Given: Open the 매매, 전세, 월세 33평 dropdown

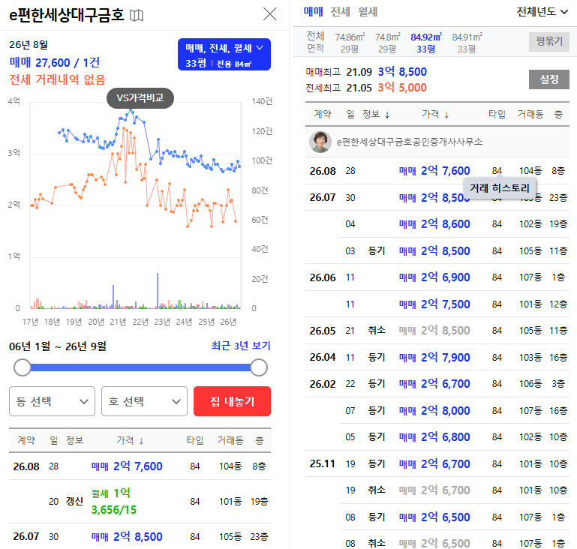Looking at the screenshot, I should (224, 55).
